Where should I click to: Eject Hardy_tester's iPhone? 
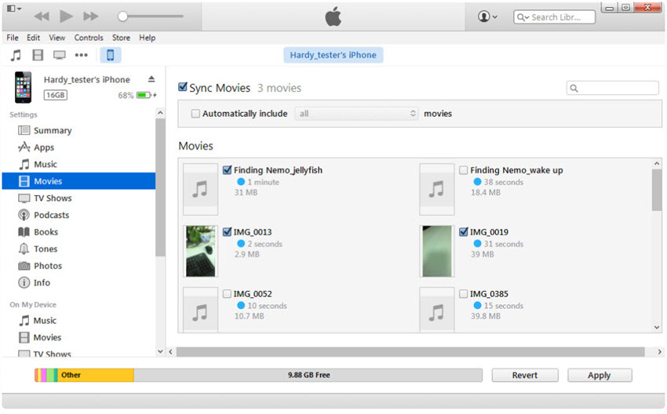pyautogui.click(x=151, y=79)
